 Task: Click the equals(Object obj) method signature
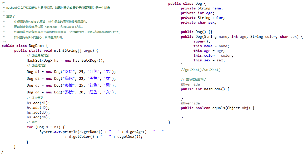coord(217,108)
